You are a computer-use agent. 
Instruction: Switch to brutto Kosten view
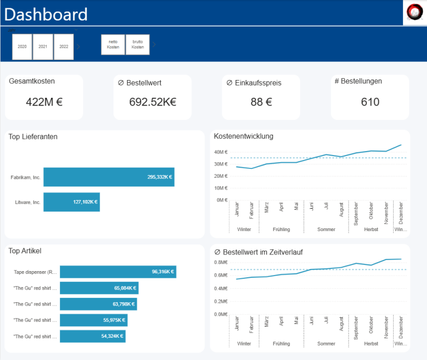pyautogui.click(x=137, y=44)
